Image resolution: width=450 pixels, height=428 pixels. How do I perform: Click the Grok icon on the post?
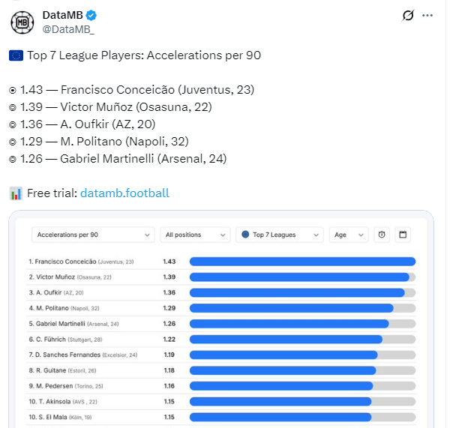pos(409,15)
